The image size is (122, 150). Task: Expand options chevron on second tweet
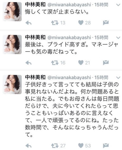[x=118, y=38]
